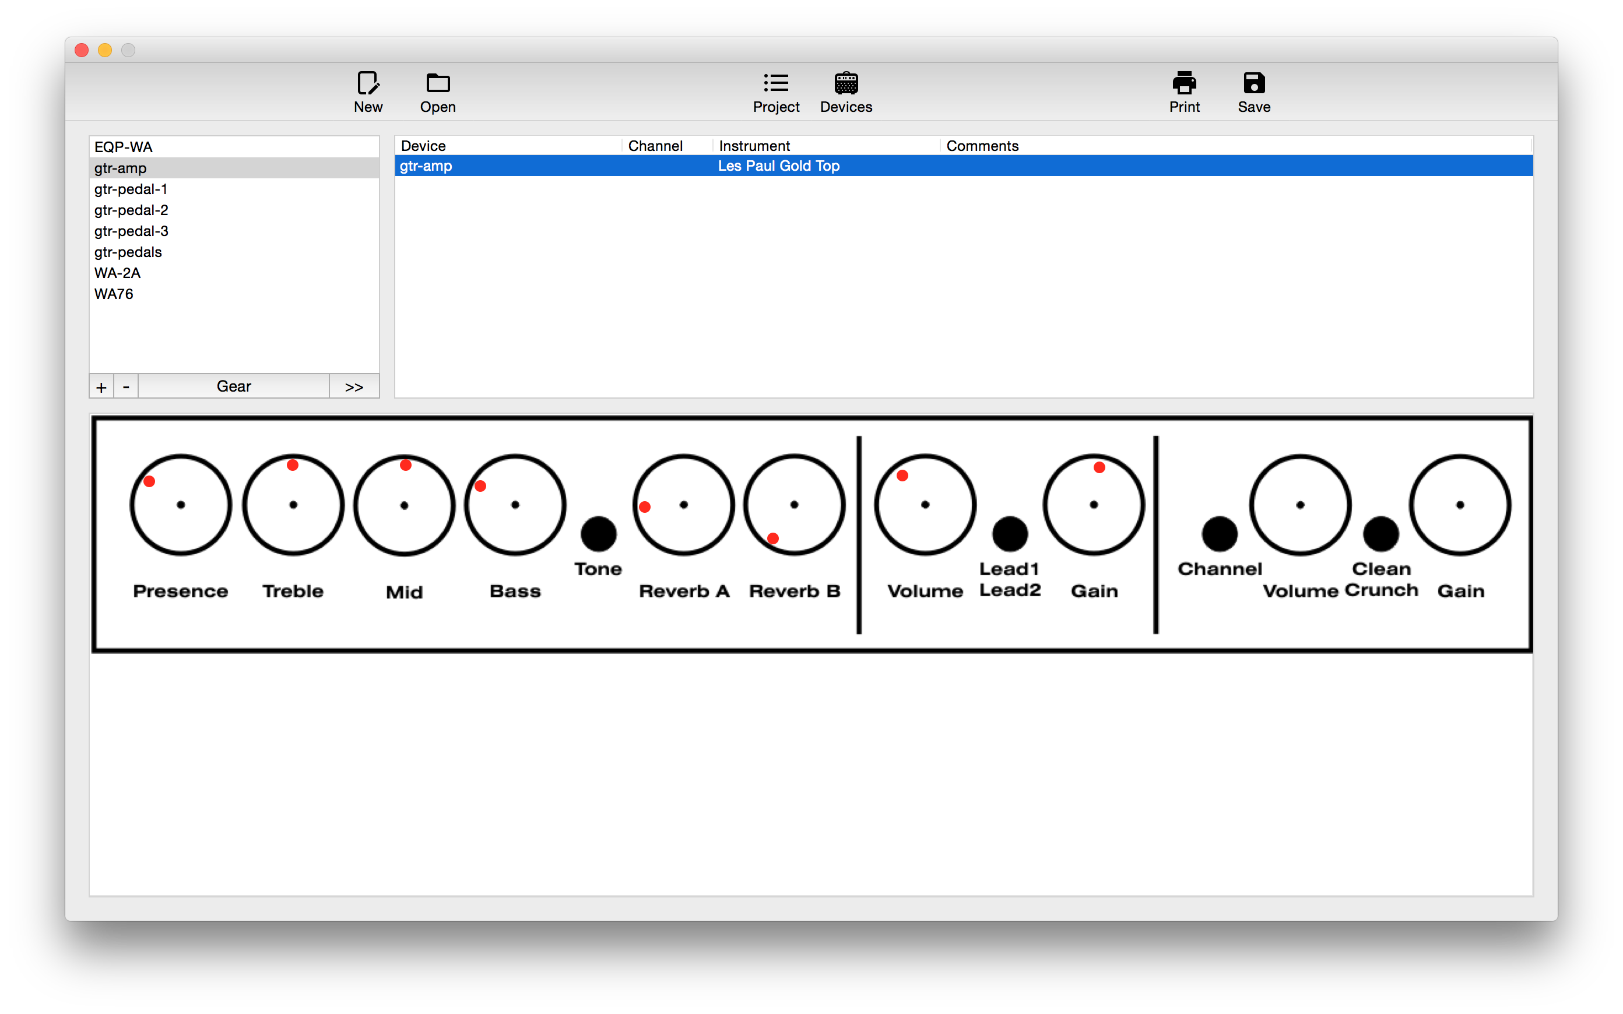Click the Comments column header
This screenshot has height=1014, width=1623.
click(1236, 146)
